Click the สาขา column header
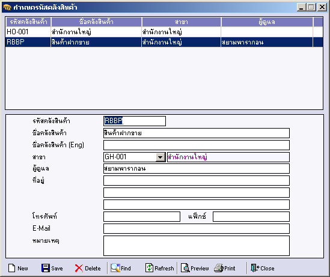 tap(182, 22)
